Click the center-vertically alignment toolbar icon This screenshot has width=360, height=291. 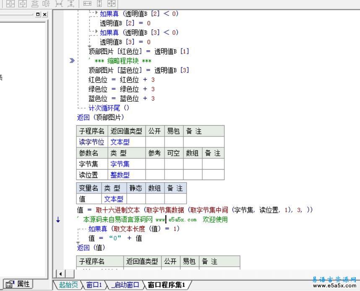[23, 3]
